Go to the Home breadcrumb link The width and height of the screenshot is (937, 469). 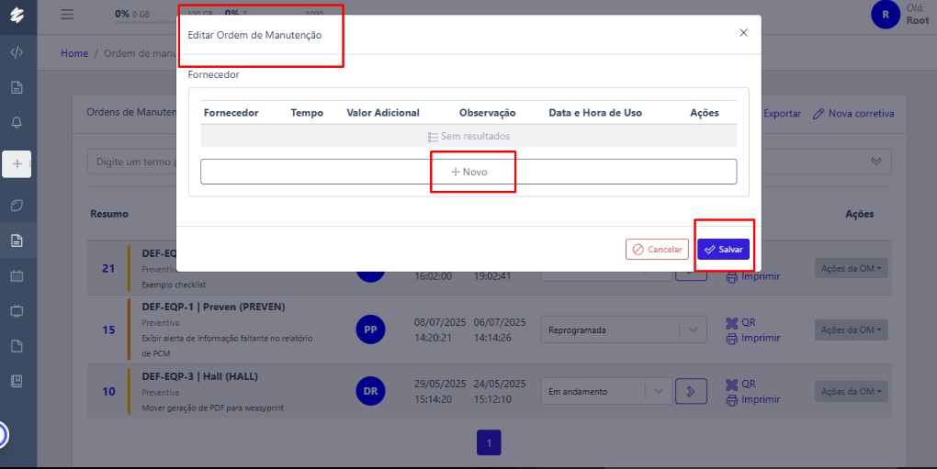(74, 53)
